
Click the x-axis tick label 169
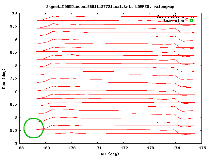46,148
